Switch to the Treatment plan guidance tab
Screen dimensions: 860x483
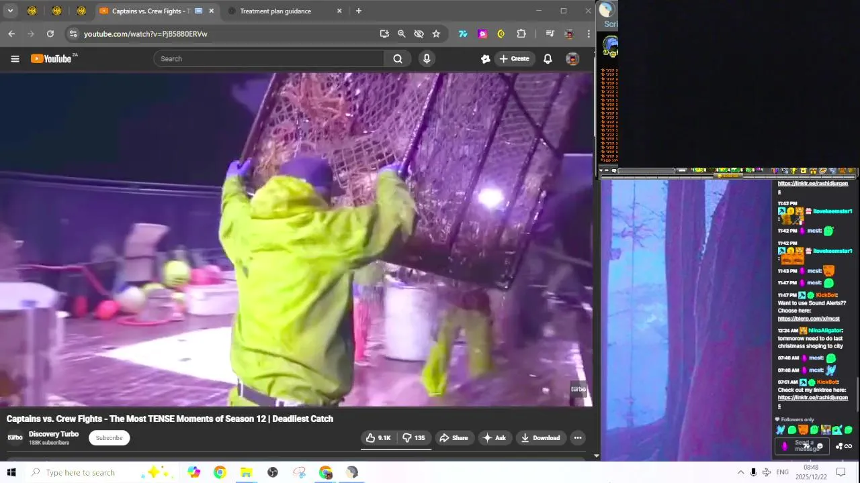click(275, 11)
